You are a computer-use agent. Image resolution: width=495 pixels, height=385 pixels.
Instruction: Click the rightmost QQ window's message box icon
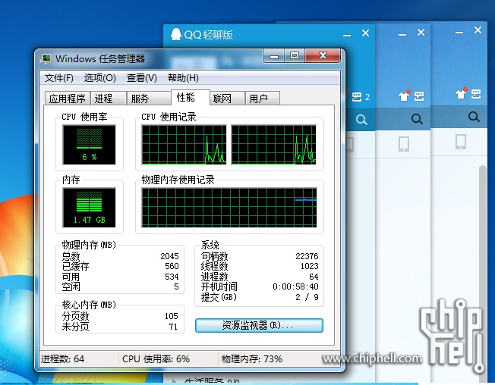(x=476, y=93)
